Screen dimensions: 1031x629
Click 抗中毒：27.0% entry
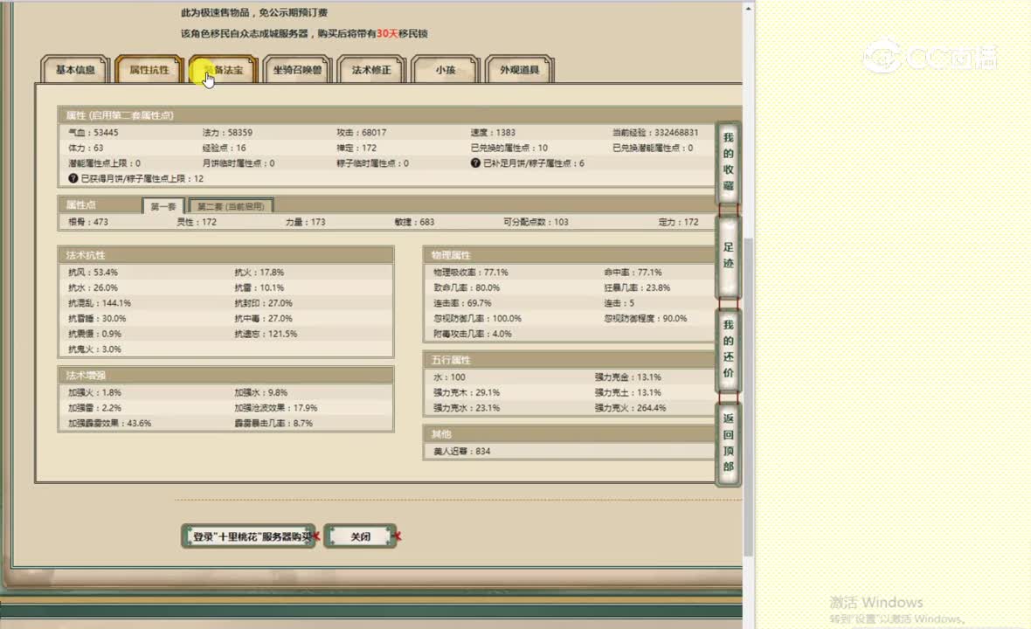(263, 318)
